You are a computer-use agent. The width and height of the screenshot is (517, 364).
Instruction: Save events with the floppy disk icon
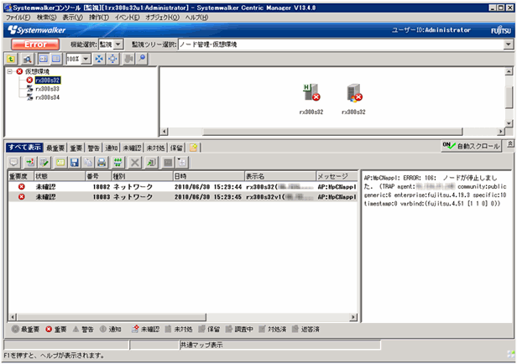(75, 162)
